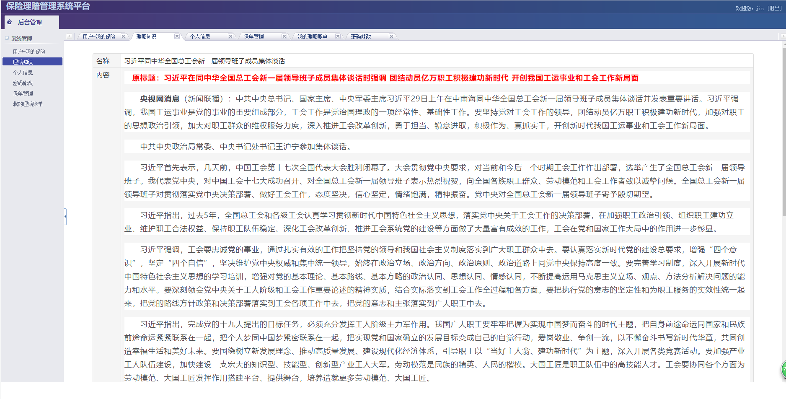Click the [退出] logout link

click(775, 8)
